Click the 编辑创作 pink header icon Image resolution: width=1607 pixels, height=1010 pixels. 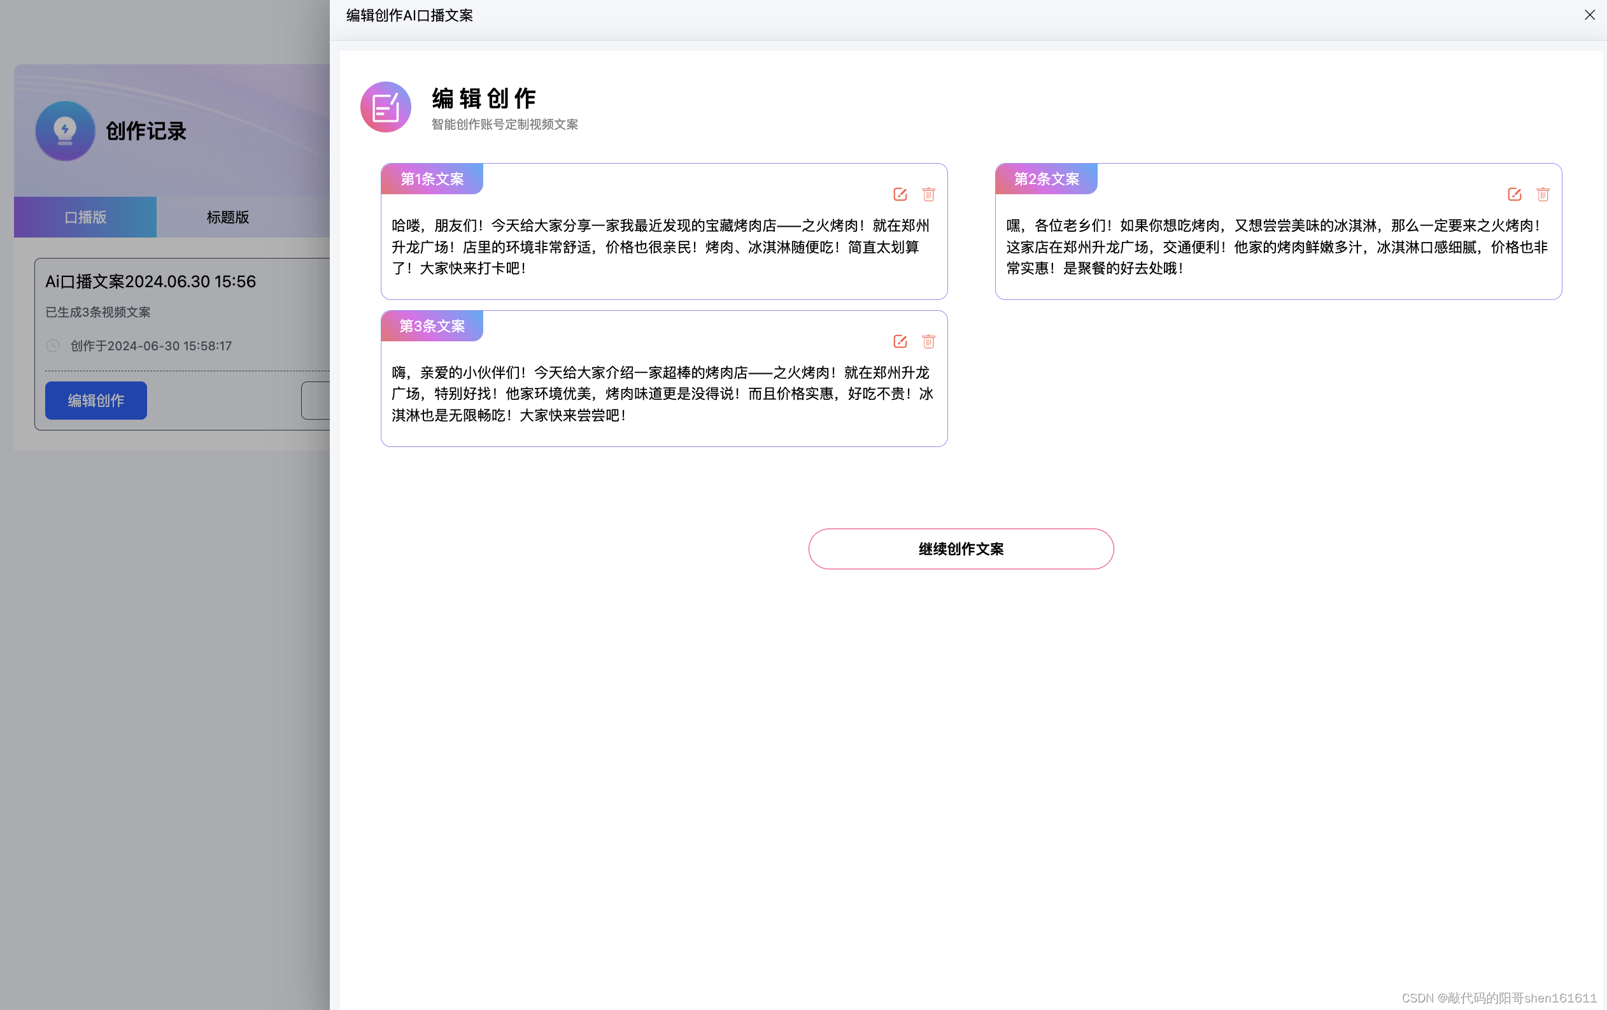pyautogui.click(x=386, y=107)
